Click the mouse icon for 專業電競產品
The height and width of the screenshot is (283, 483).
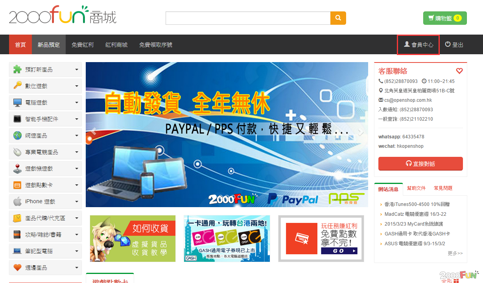pyautogui.click(x=17, y=152)
